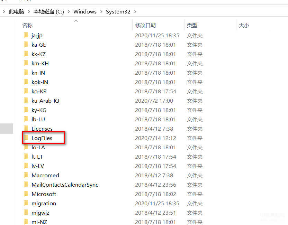Select the migration folder name

click(x=44, y=204)
